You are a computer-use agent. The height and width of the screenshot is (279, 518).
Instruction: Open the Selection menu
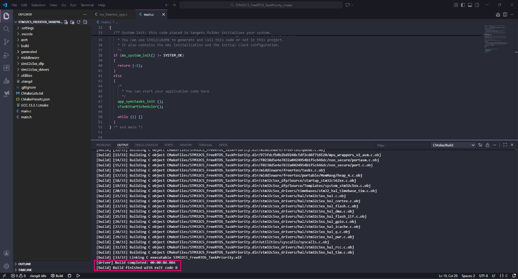pyautogui.click(x=38, y=5)
